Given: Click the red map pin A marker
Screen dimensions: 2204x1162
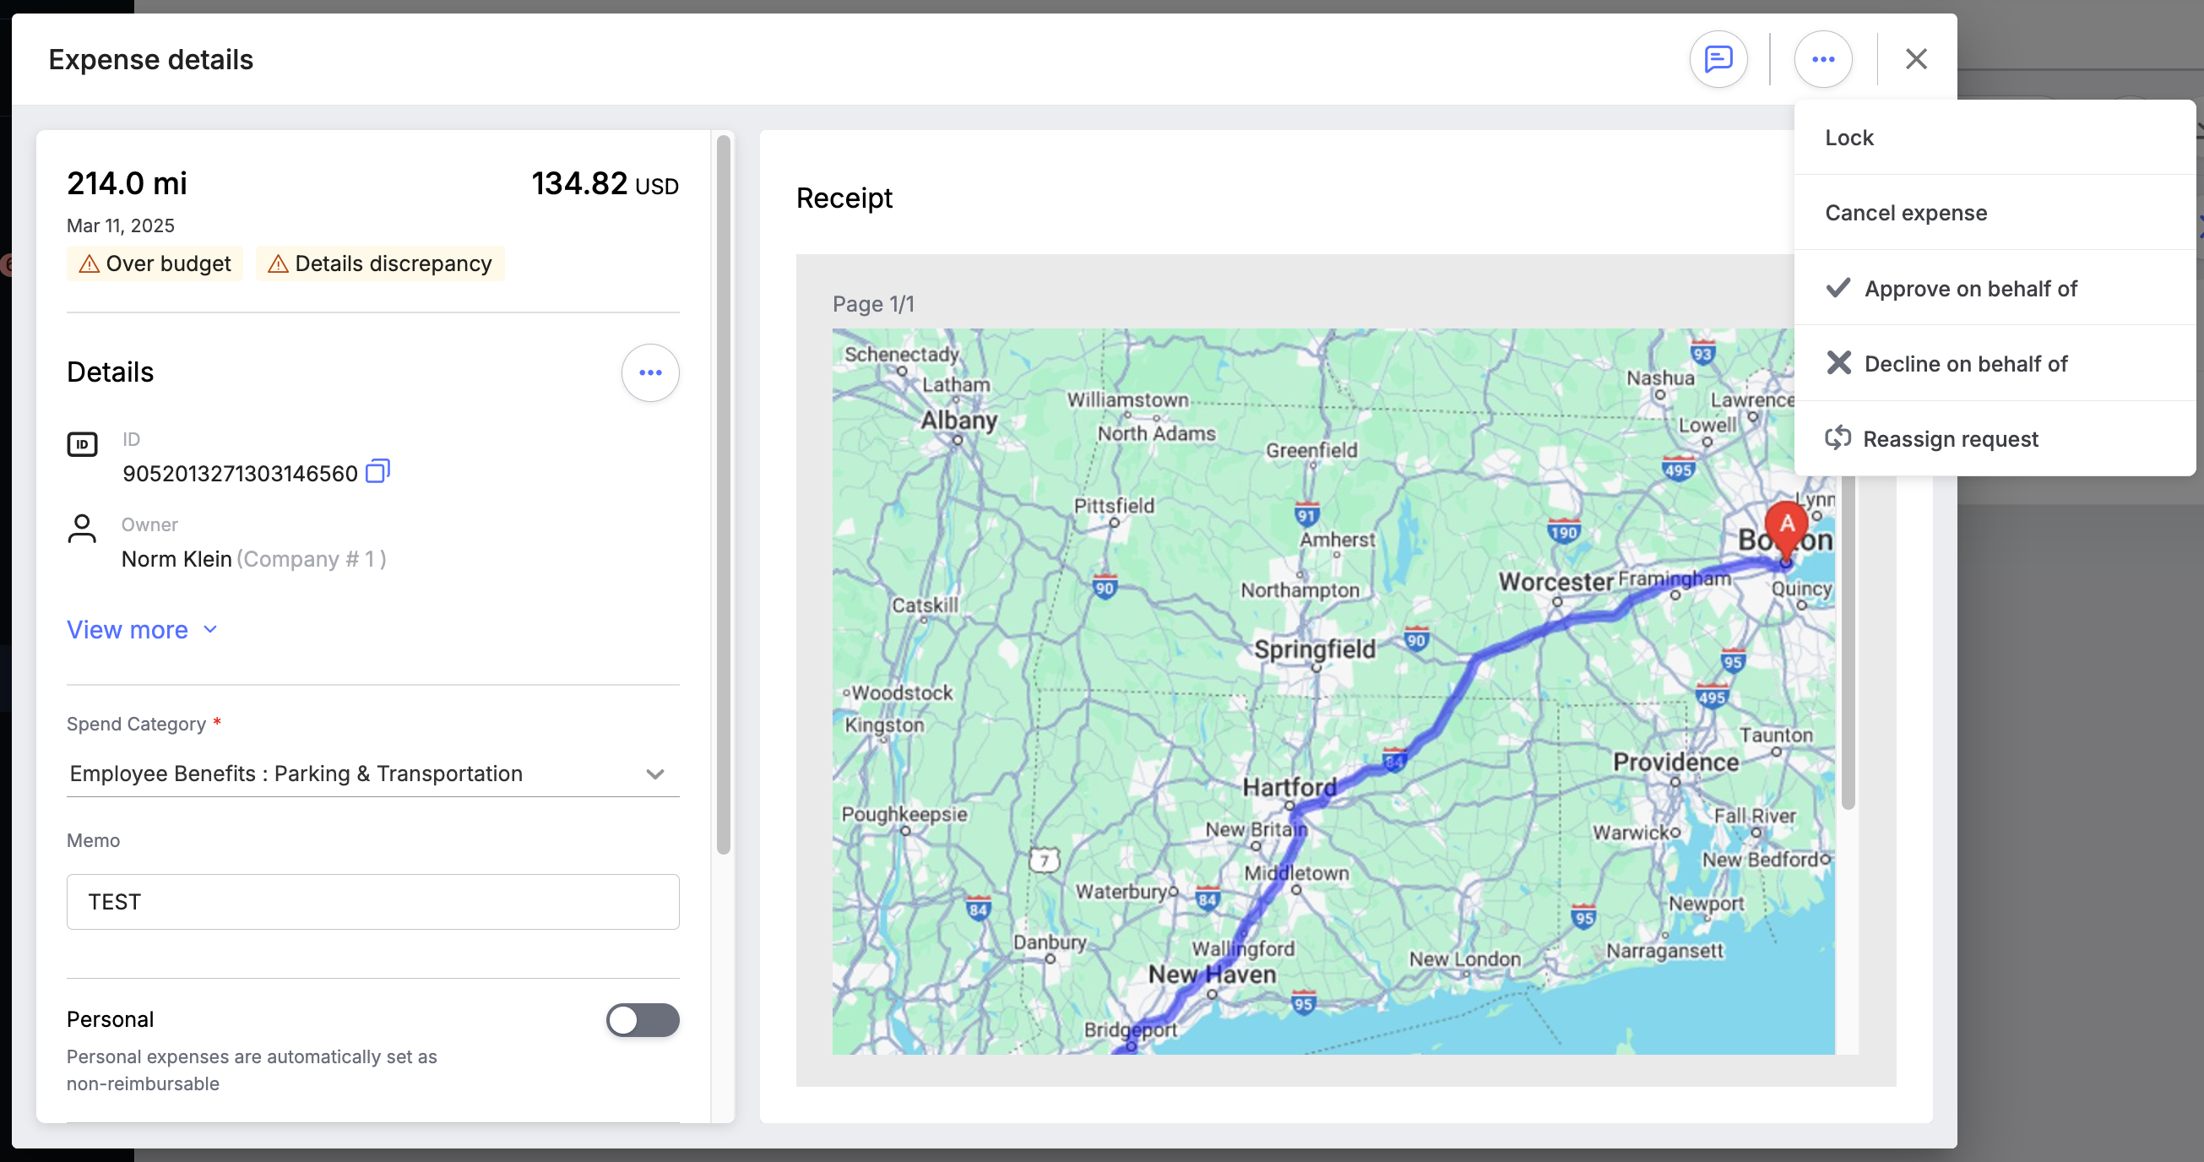Looking at the screenshot, I should tap(1787, 525).
